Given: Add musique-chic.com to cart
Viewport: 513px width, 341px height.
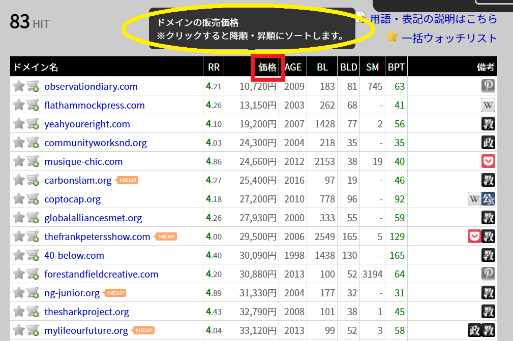Looking at the screenshot, I should (33, 161).
